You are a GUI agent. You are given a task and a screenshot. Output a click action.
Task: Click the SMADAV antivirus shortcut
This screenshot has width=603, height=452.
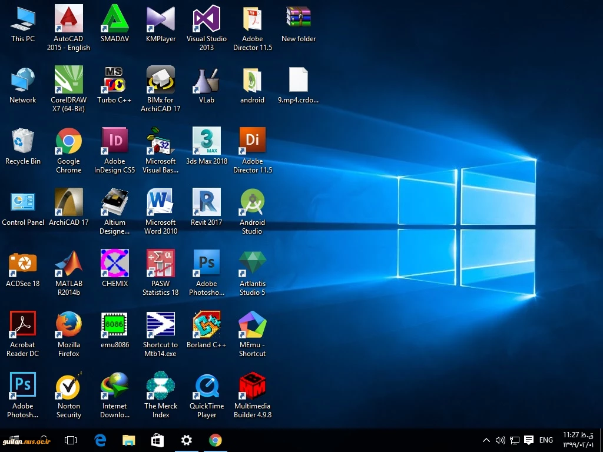(x=115, y=24)
